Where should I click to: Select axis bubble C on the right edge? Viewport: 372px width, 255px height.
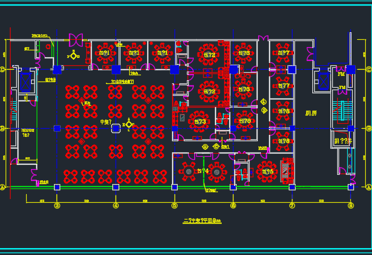[x=369, y=70]
